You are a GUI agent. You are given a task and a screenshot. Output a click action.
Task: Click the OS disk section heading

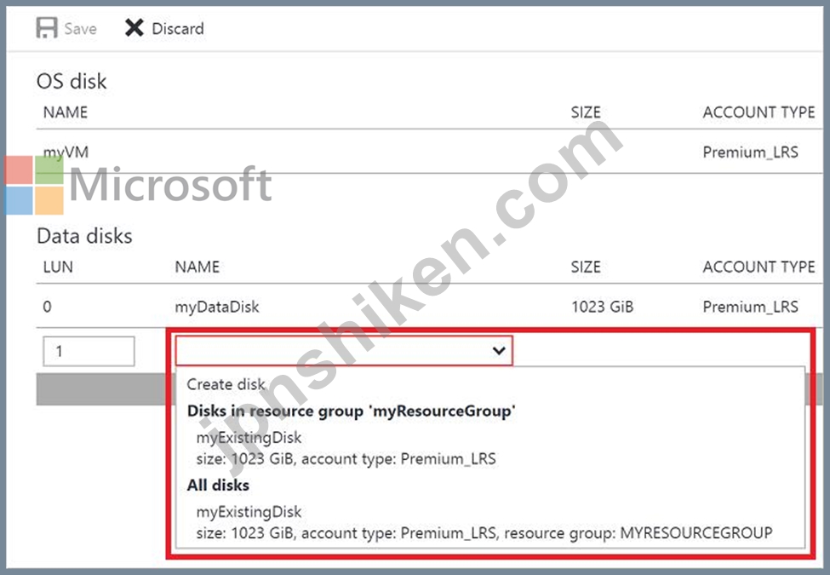(x=72, y=82)
